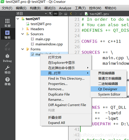Click the mainwindow.ui form file icon
This screenshot has height=140, width=129.
[x=32, y=54]
